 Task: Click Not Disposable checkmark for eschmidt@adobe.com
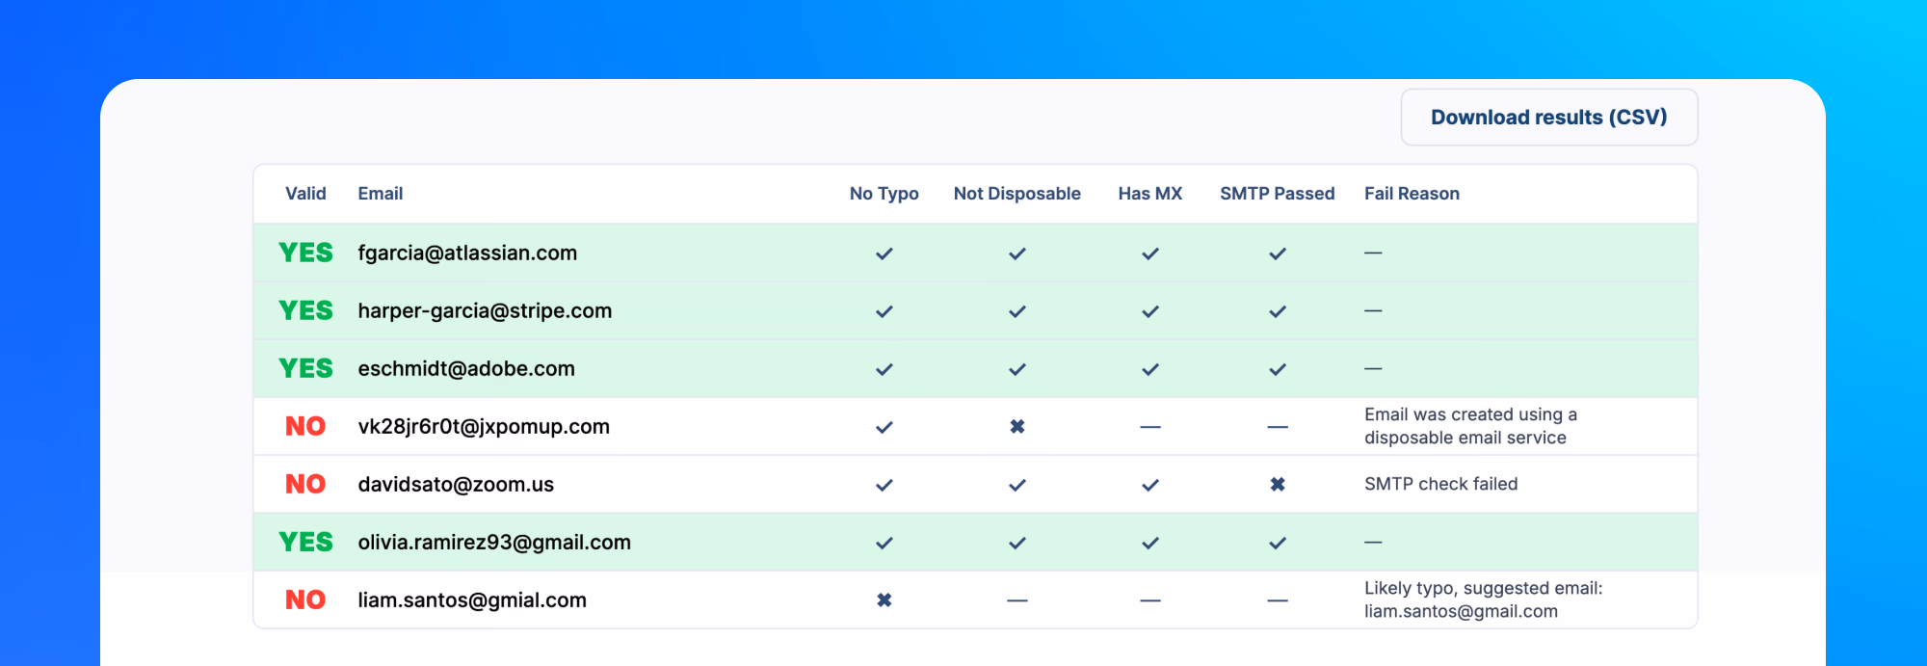tap(1016, 369)
